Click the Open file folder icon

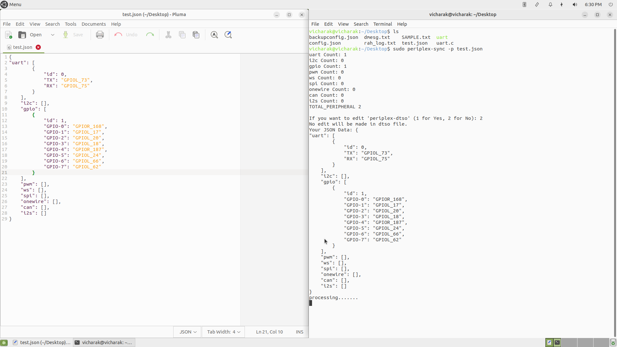[22, 35]
